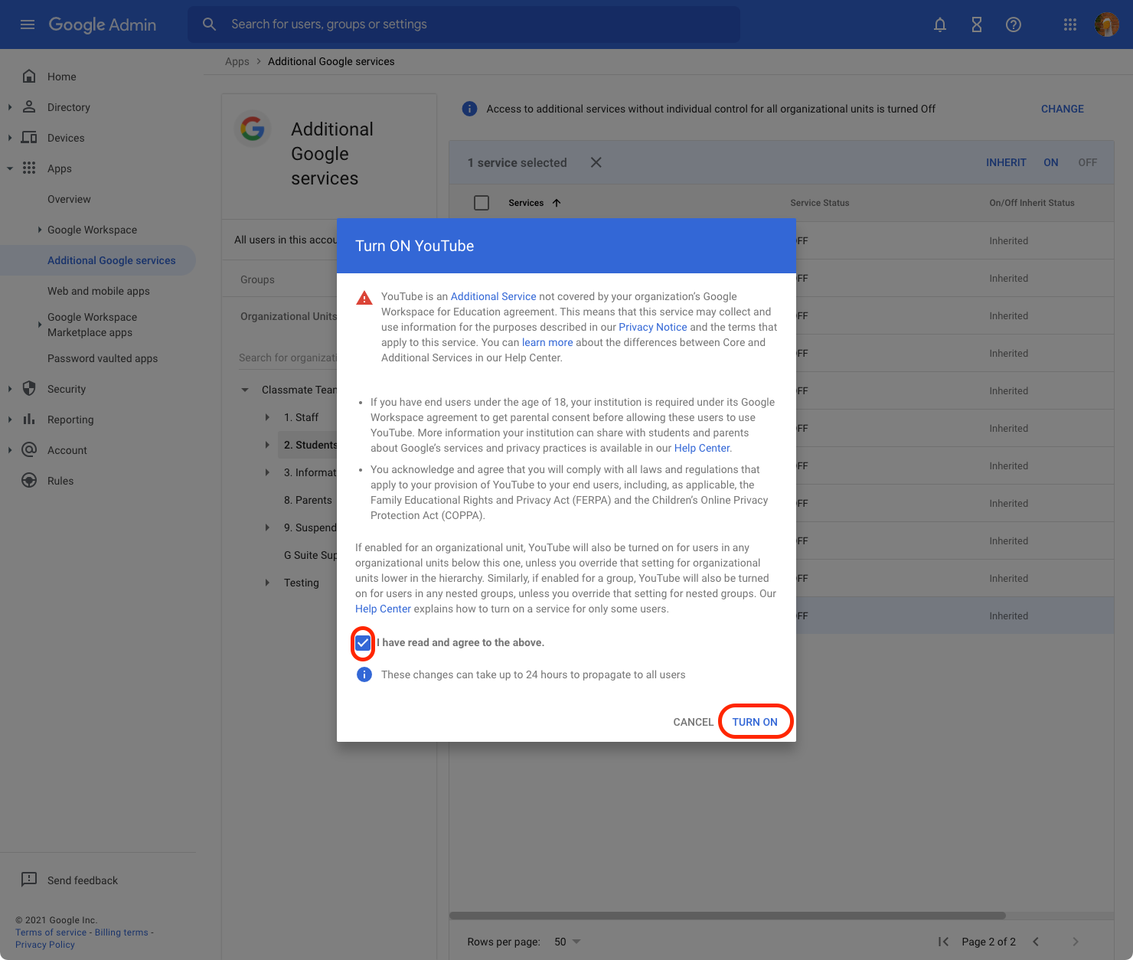Open the Additional Service link
The height and width of the screenshot is (960, 1133).
tap(493, 296)
